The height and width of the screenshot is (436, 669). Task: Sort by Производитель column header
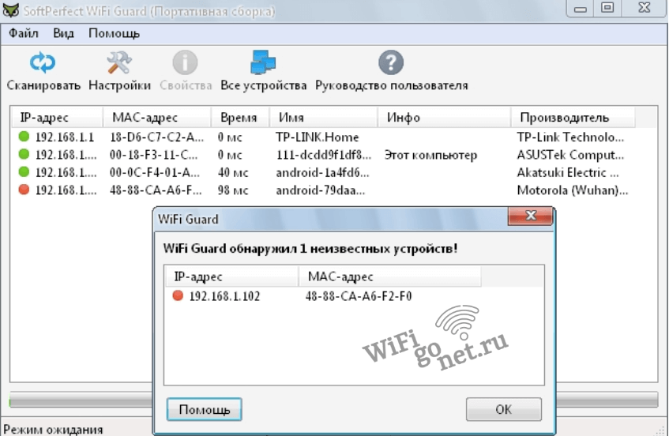click(573, 118)
